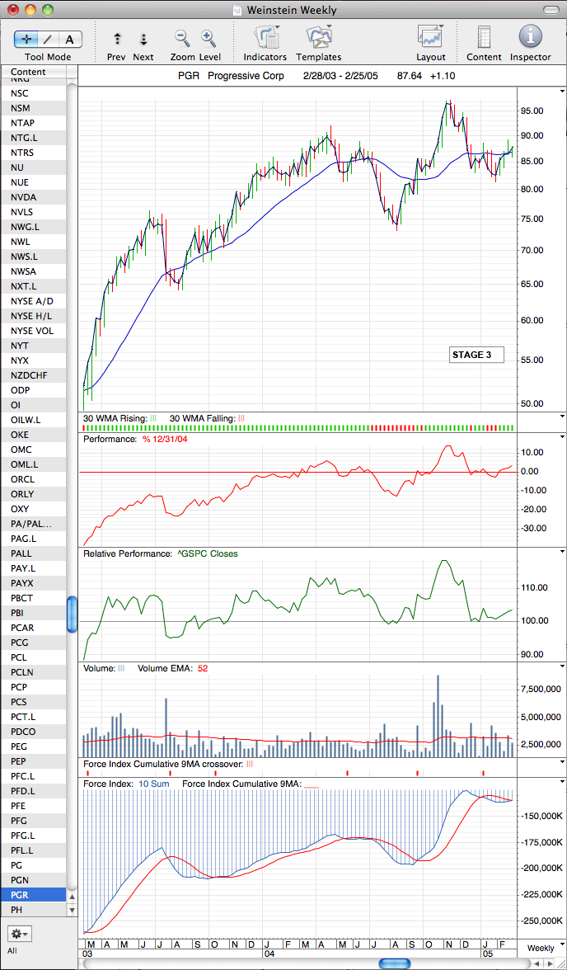Click the chart scroll right arrow
Image resolution: width=567 pixels, height=970 pixels.
point(548,963)
